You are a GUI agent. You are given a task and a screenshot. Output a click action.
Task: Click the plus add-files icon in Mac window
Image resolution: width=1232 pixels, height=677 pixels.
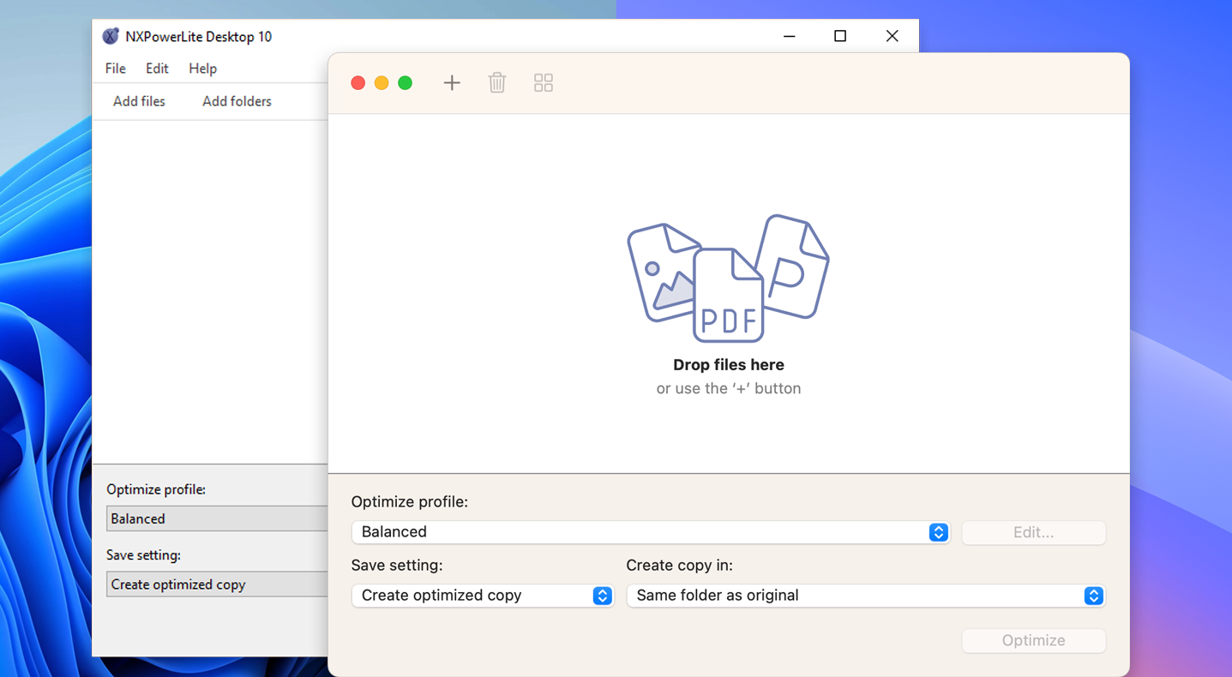point(452,83)
